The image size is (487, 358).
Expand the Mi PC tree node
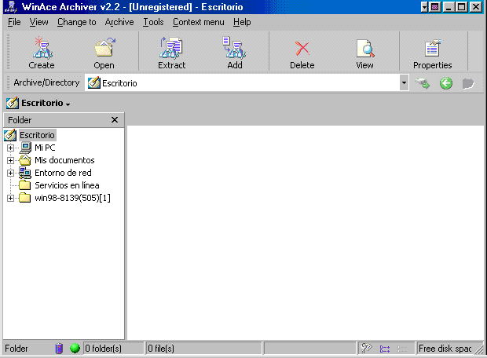click(10, 148)
